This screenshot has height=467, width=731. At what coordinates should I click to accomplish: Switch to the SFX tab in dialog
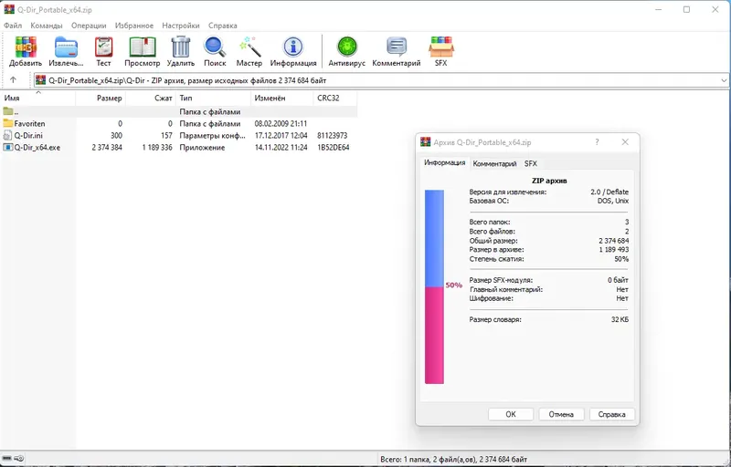(531, 164)
